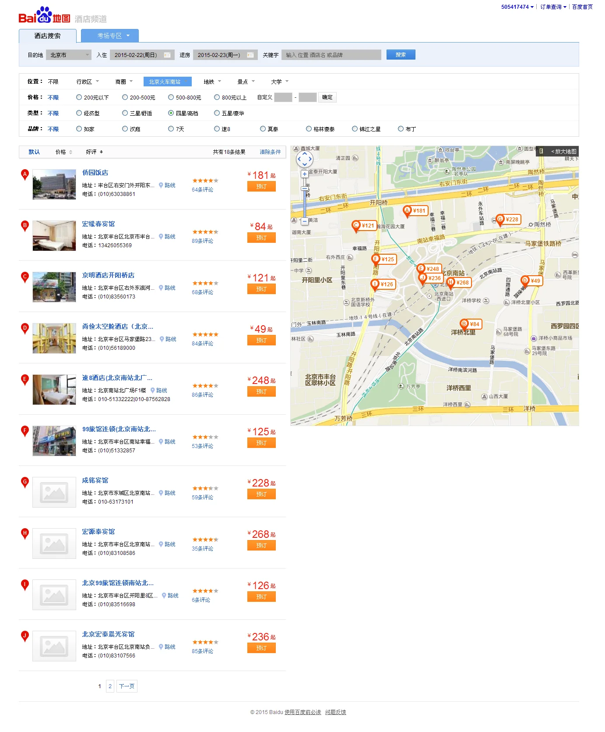The width and height of the screenshot is (605, 732).
Task: Open 放大地图 to enlarge map
Action: click(558, 151)
